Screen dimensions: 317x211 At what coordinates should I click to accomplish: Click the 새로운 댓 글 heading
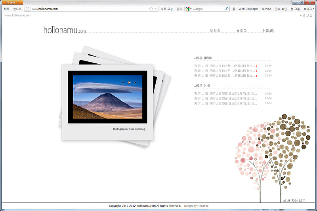202,86
